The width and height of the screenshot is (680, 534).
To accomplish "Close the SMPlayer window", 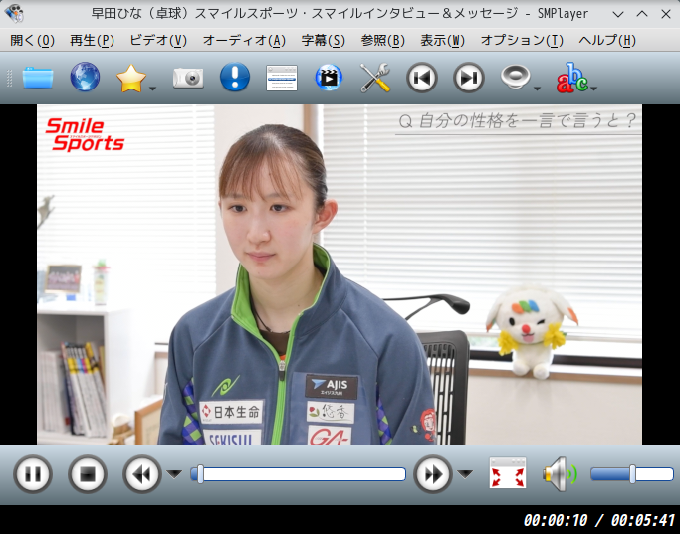I will tap(666, 14).
